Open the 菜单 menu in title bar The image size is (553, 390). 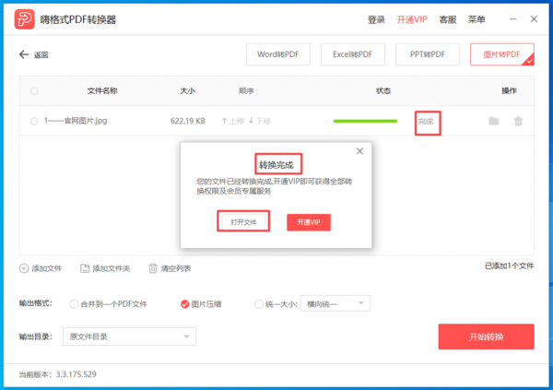coord(477,19)
